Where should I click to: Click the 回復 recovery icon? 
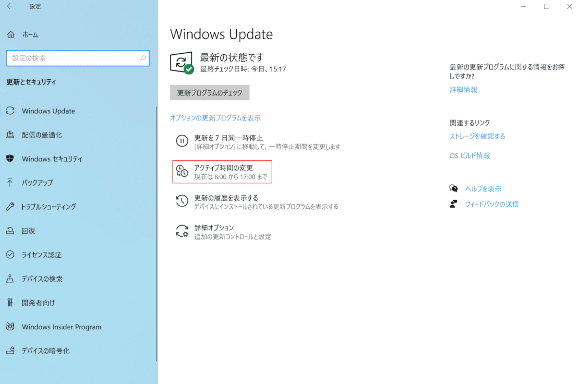coord(10,231)
